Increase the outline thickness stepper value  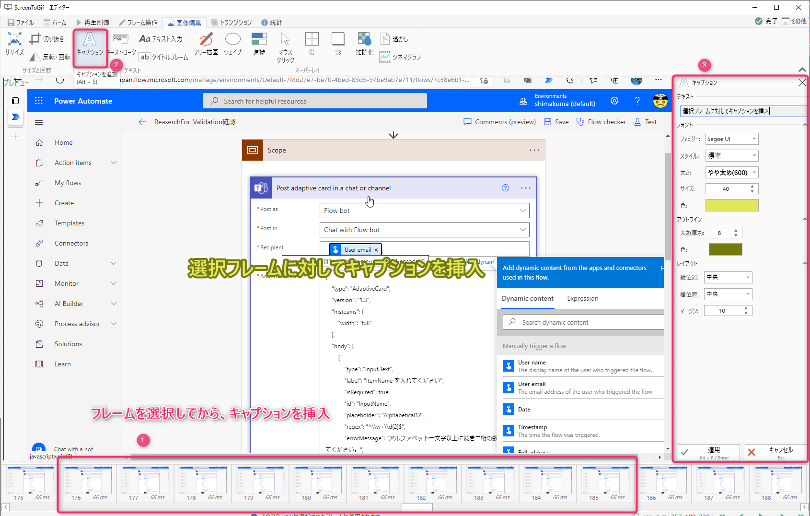(736, 230)
